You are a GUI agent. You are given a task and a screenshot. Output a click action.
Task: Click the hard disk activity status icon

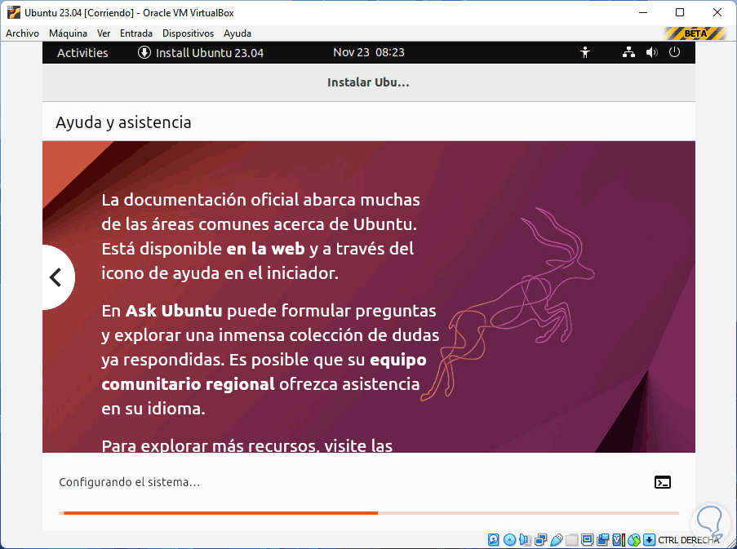(x=493, y=539)
